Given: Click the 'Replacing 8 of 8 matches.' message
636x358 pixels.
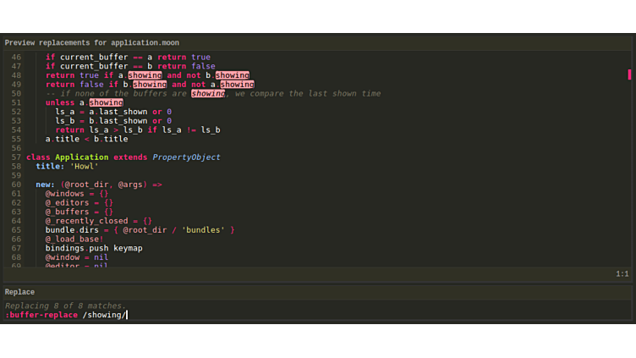Looking at the screenshot, I should tap(65, 306).
